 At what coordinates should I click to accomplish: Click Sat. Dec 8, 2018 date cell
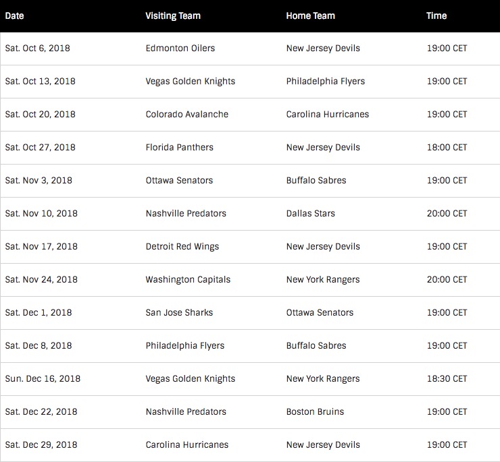tap(39, 346)
